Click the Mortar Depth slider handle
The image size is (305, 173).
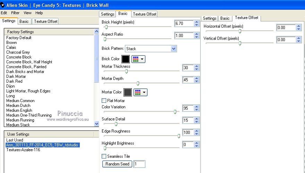click(138, 84)
